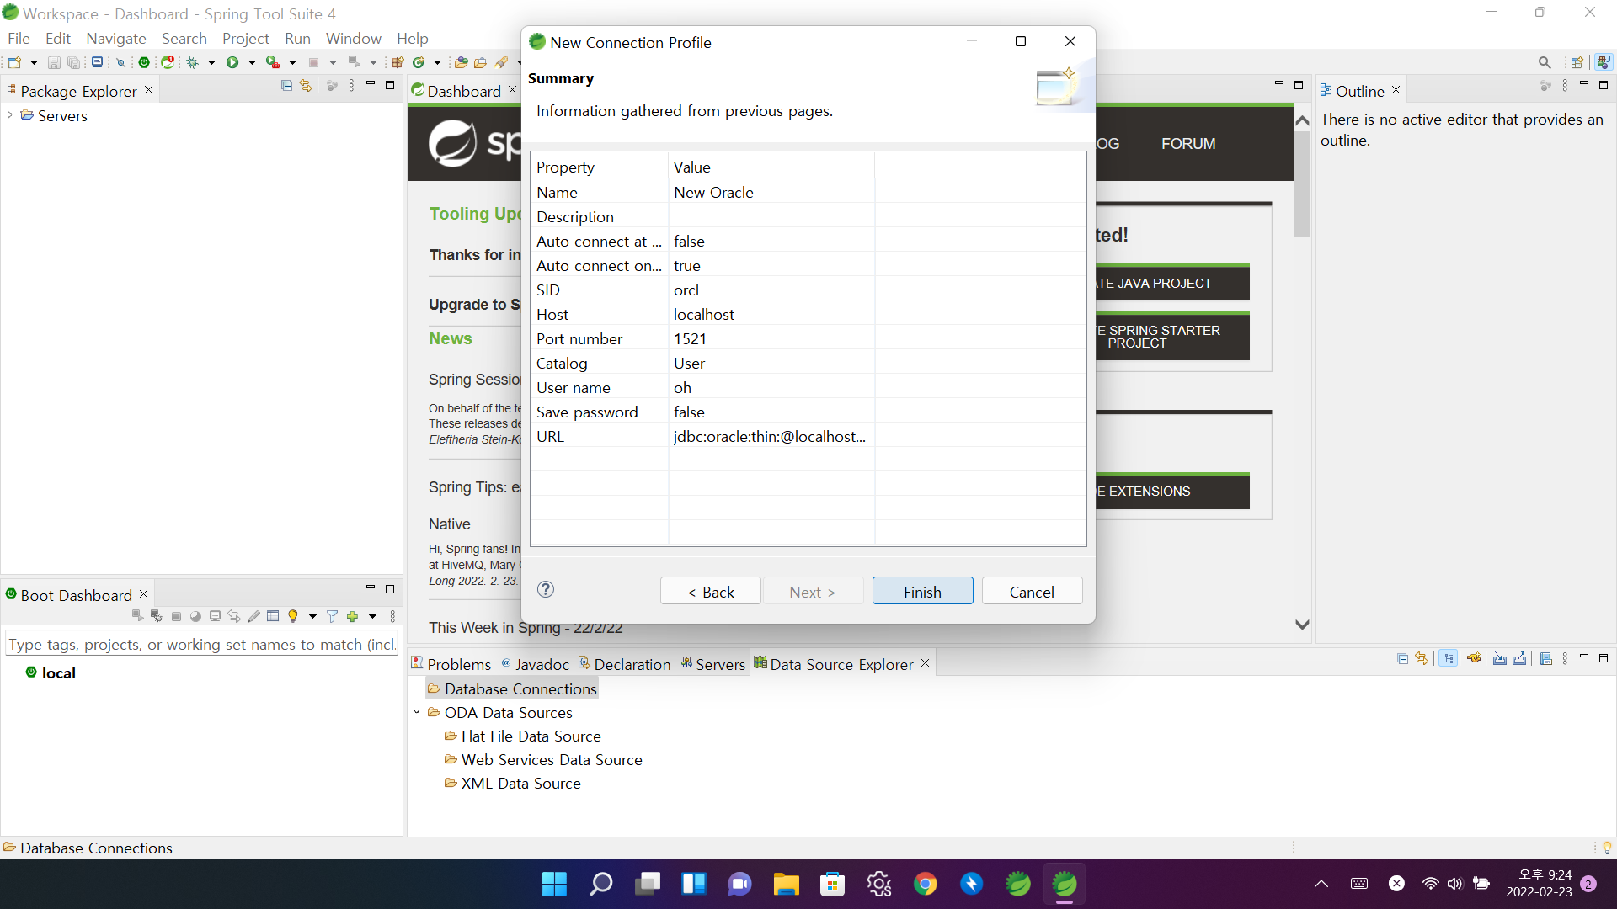This screenshot has width=1617, height=909.
Task: Click the Boot Dashboard toolbar icon
Action: (144, 62)
